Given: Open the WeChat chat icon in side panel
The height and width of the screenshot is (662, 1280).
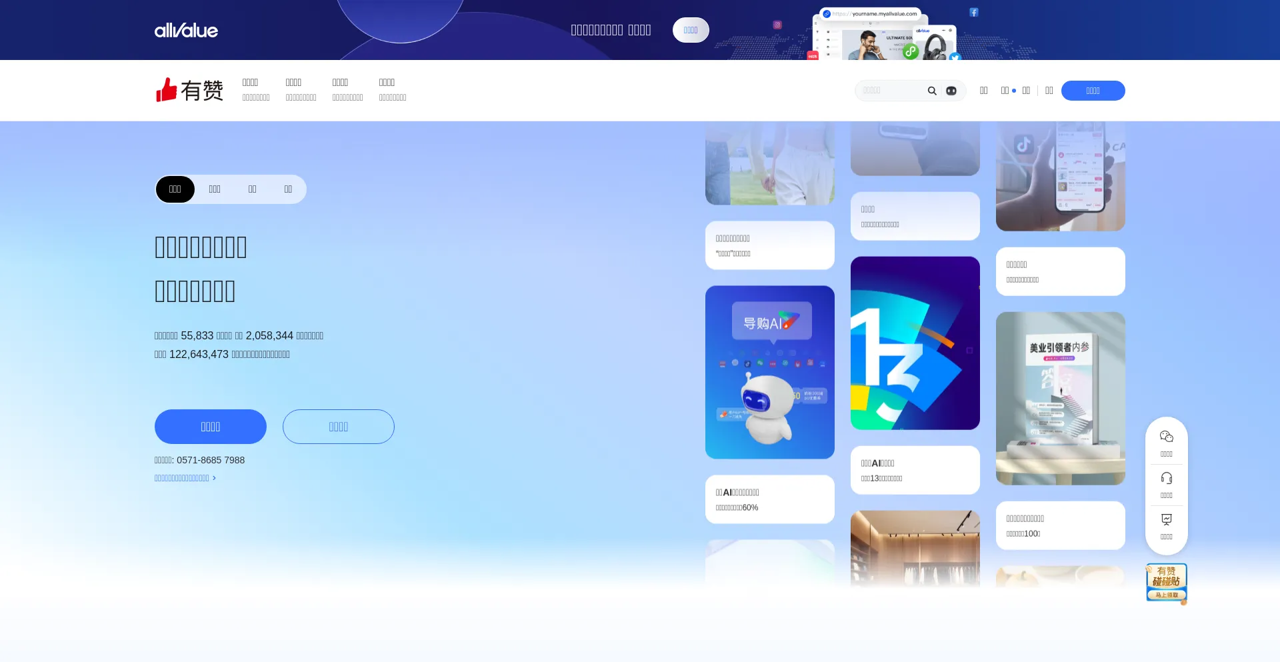Looking at the screenshot, I should pos(1166,437).
